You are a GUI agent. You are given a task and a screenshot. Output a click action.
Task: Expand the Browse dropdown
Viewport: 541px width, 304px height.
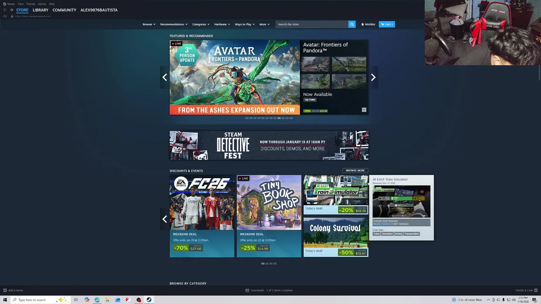(x=149, y=24)
